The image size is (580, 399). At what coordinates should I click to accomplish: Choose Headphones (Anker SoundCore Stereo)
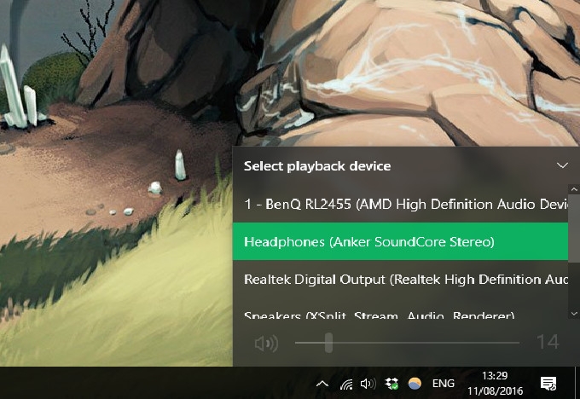(x=400, y=241)
